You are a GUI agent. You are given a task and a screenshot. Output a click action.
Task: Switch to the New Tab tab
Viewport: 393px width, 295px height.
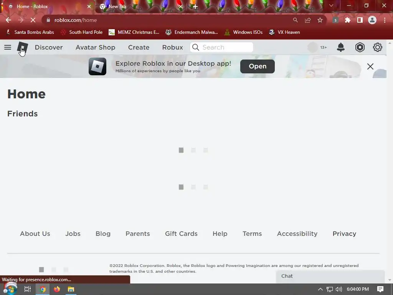(140, 7)
